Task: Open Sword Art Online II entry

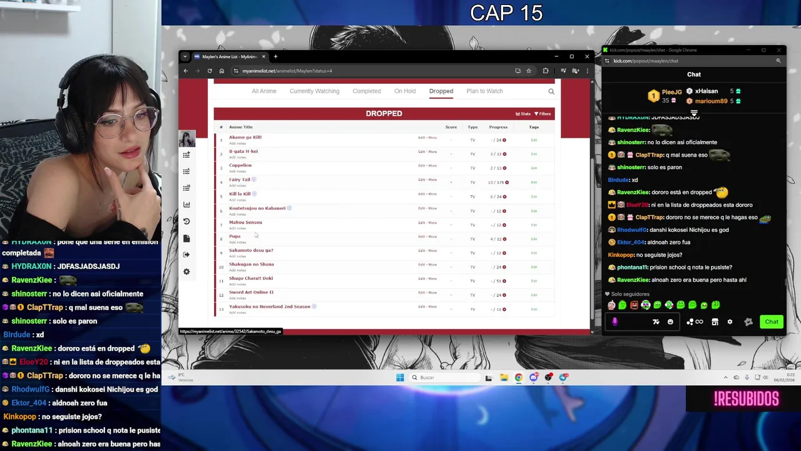Action: (x=251, y=292)
